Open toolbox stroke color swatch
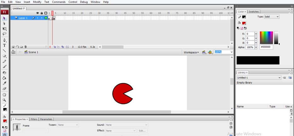 coord(5,109)
